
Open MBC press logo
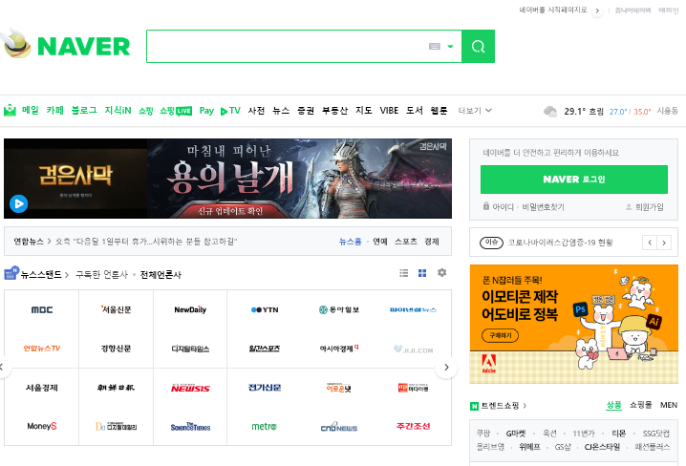42,310
